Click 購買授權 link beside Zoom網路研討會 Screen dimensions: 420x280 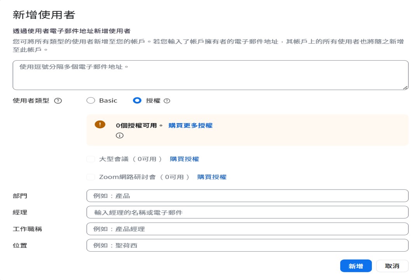coord(212,177)
